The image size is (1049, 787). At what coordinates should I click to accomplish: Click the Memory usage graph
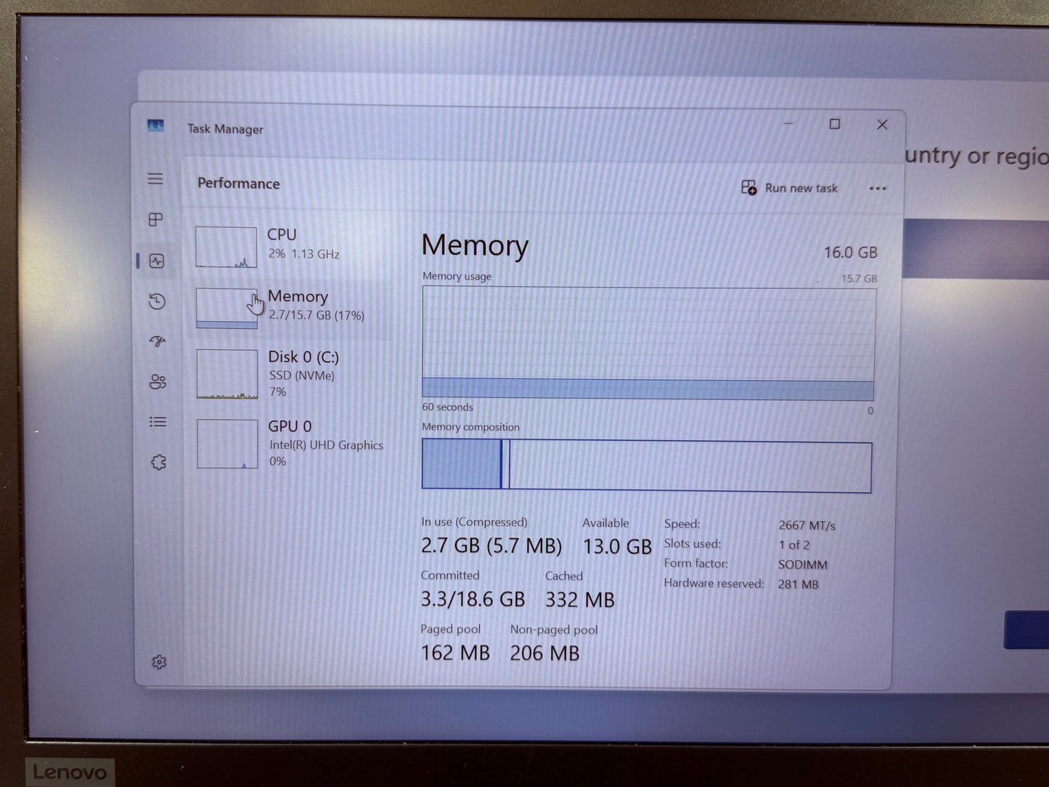pos(646,341)
